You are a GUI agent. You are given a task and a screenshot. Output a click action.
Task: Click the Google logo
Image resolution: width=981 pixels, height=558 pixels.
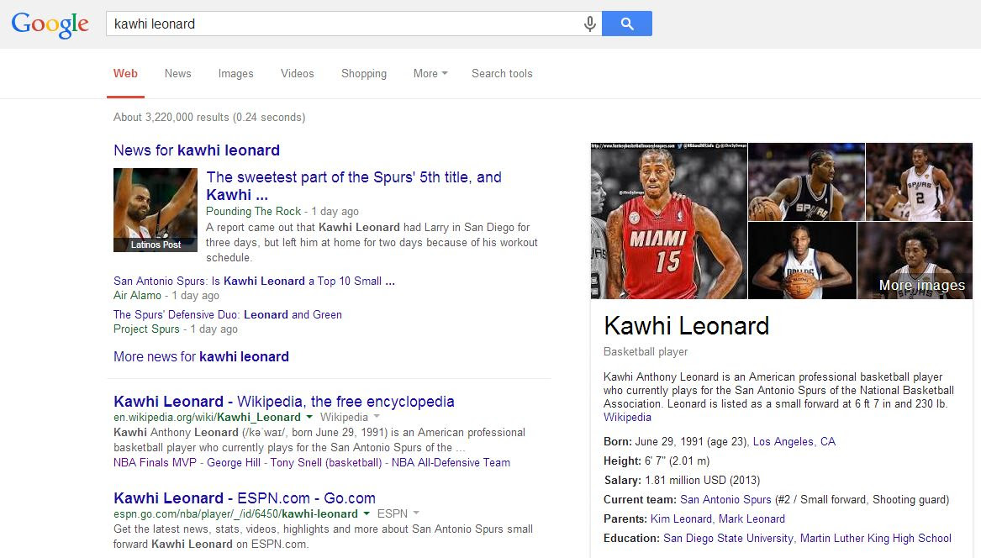(x=50, y=24)
